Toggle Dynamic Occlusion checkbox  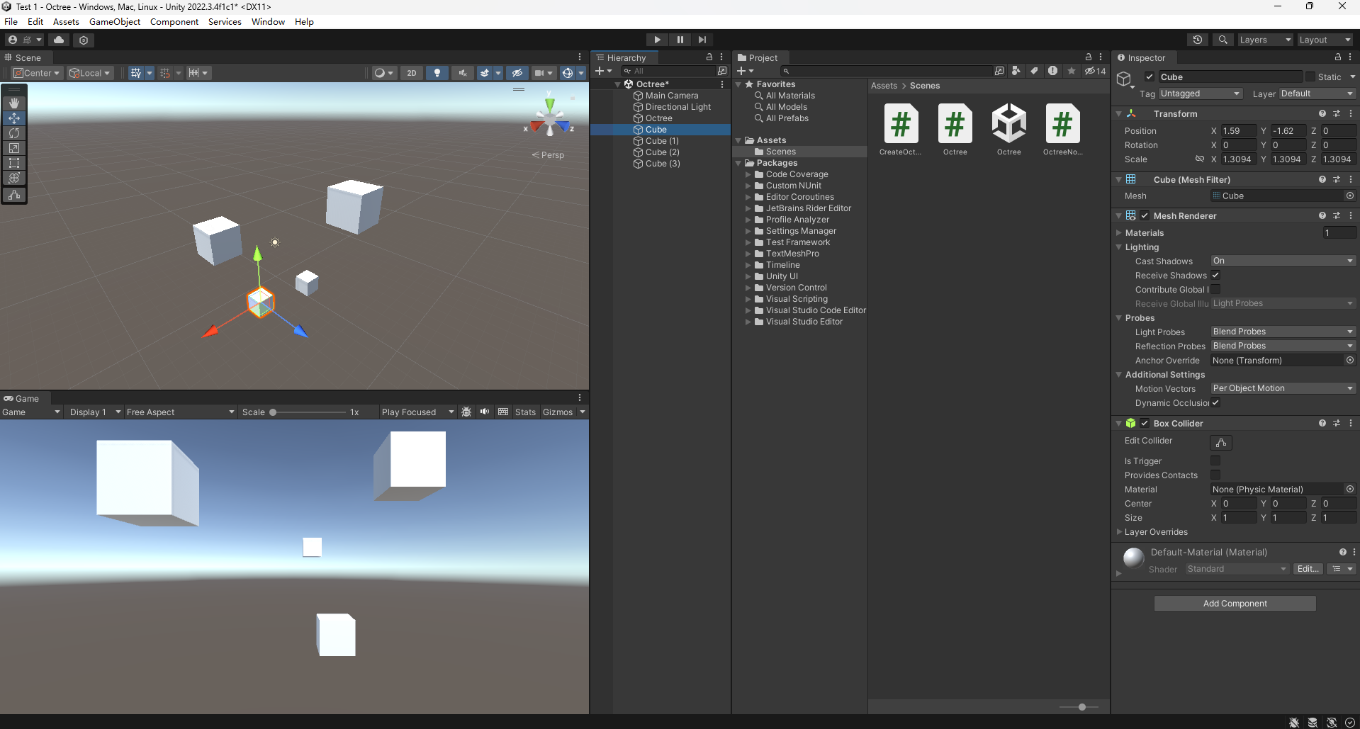click(x=1215, y=402)
